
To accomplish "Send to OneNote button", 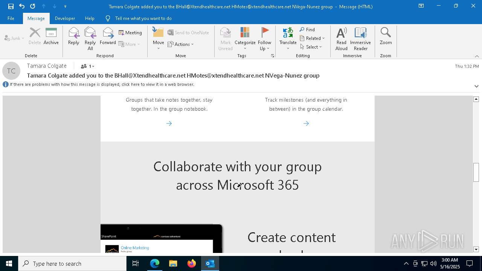I will click(188, 33).
